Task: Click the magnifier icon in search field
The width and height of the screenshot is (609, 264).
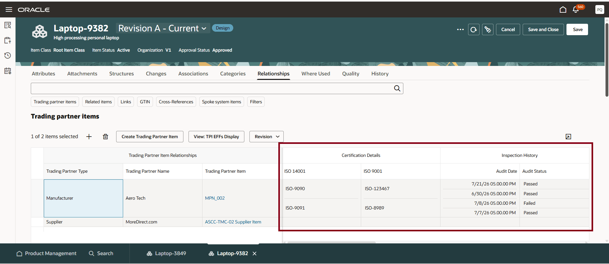Action: point(397,88)
